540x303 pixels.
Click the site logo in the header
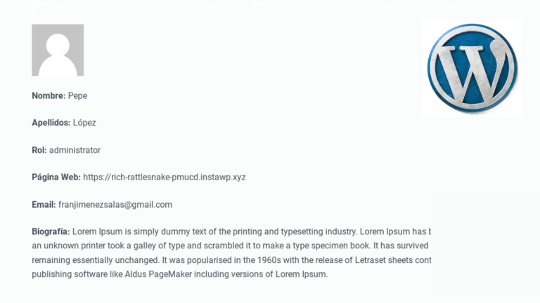tap(54, 6)
